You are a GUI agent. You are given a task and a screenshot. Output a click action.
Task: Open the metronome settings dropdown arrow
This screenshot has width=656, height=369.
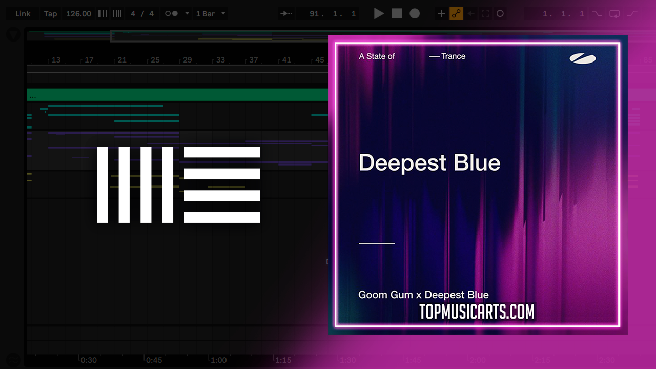point(187,14)
